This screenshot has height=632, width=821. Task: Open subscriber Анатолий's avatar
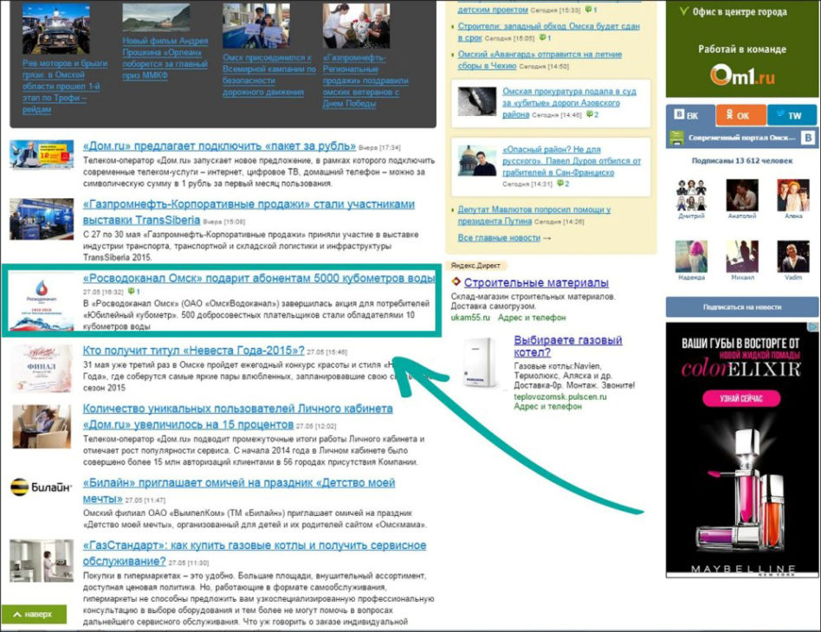(742, 195)
